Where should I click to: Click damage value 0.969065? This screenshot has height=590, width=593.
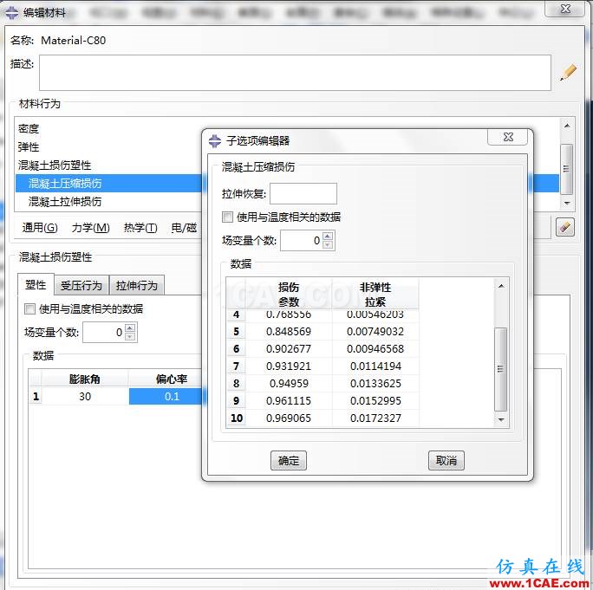pos(289,418)
